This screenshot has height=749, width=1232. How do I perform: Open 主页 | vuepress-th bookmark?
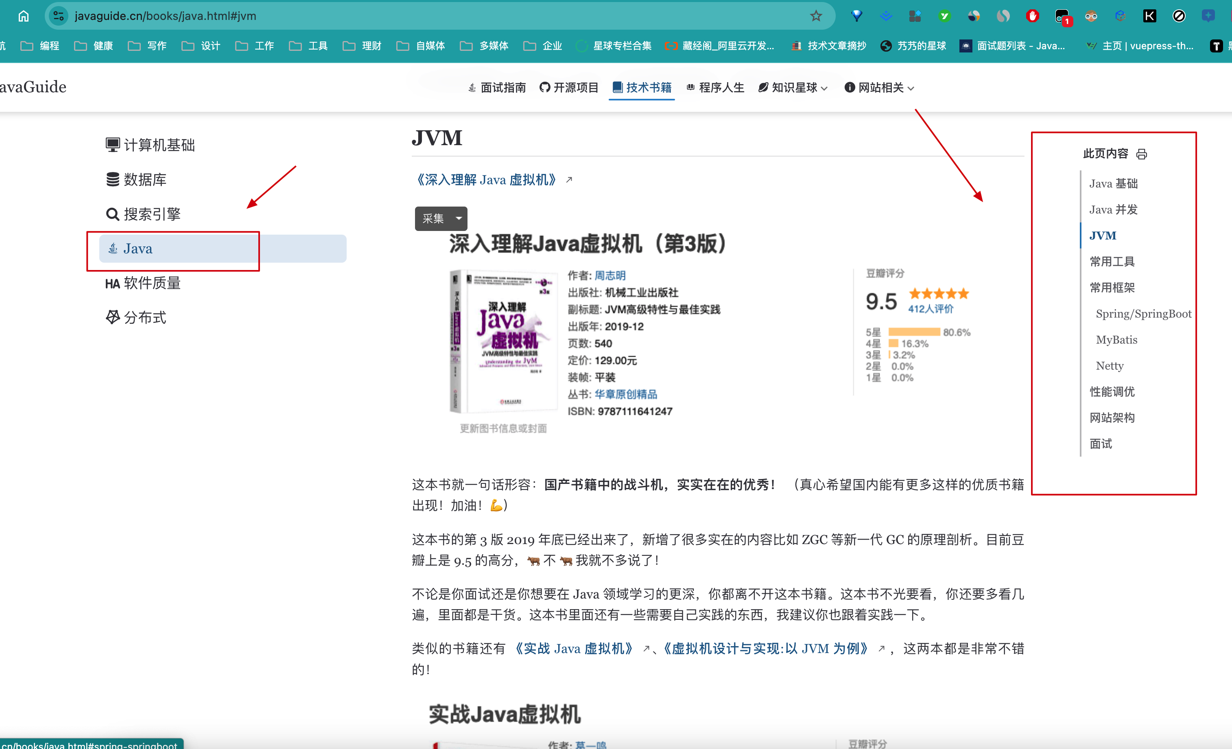click(1140, 46)
